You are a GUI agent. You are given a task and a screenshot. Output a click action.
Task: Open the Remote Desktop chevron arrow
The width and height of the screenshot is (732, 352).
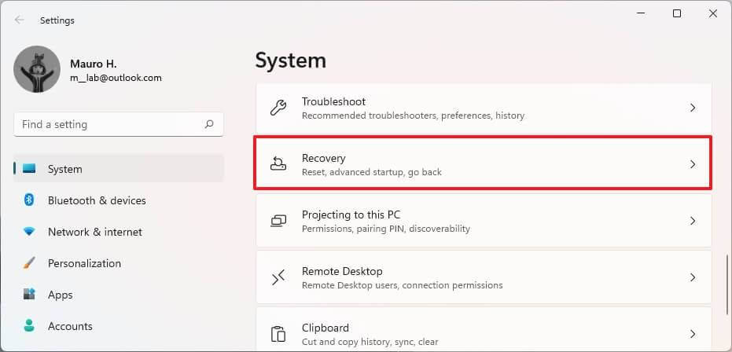pos(693,277)
